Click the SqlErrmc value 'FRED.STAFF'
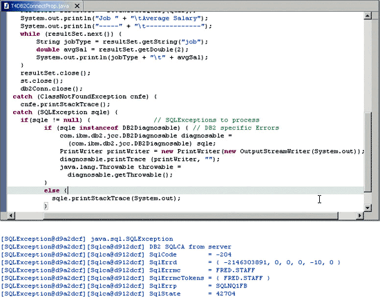The width and height of the screenshot is (380, 298). pyautogui.click(x=236, y=270)
